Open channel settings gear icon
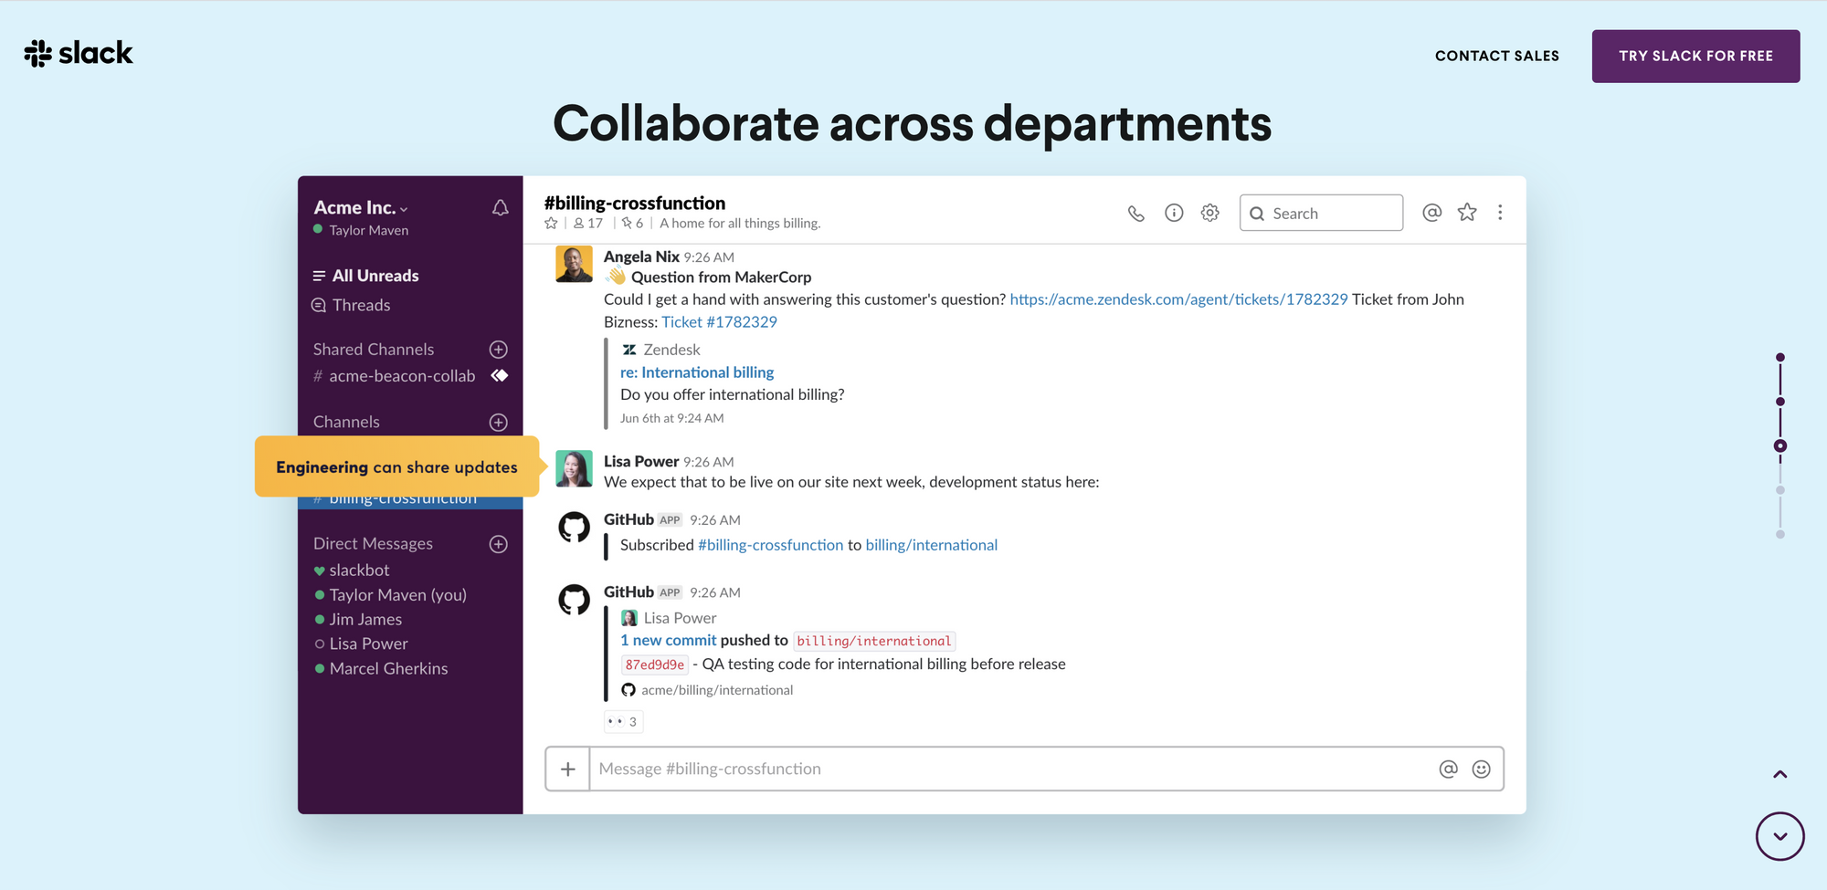This screenshot has width=1827, height=890. 1210,213
